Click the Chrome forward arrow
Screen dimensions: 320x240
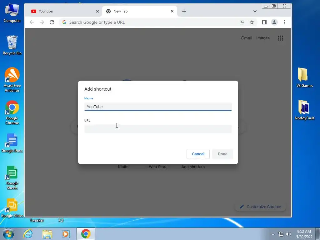click(x=42, y=22)
